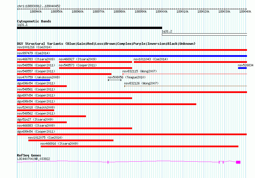Open nsv548561 (Cooper2011) variant
Image resolution: width=255 pixels, height=178 pixels.
(x=36, y=89)
